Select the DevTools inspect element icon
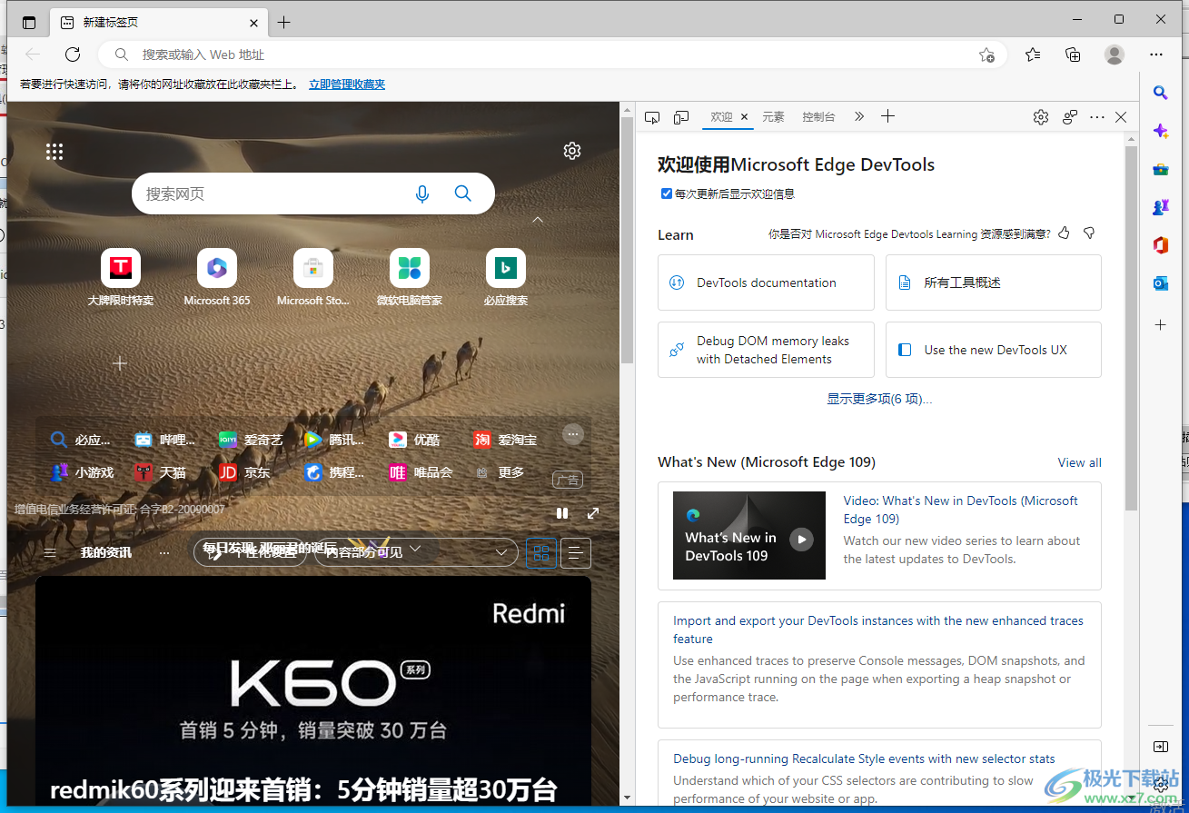Image resolution: width=1189 pixels, height=813 pixels. pyautogui.click(x=652, y=117)
